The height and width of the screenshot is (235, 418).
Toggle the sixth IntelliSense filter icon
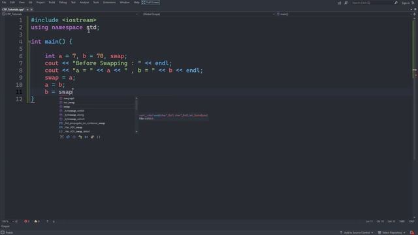point(93,137)
